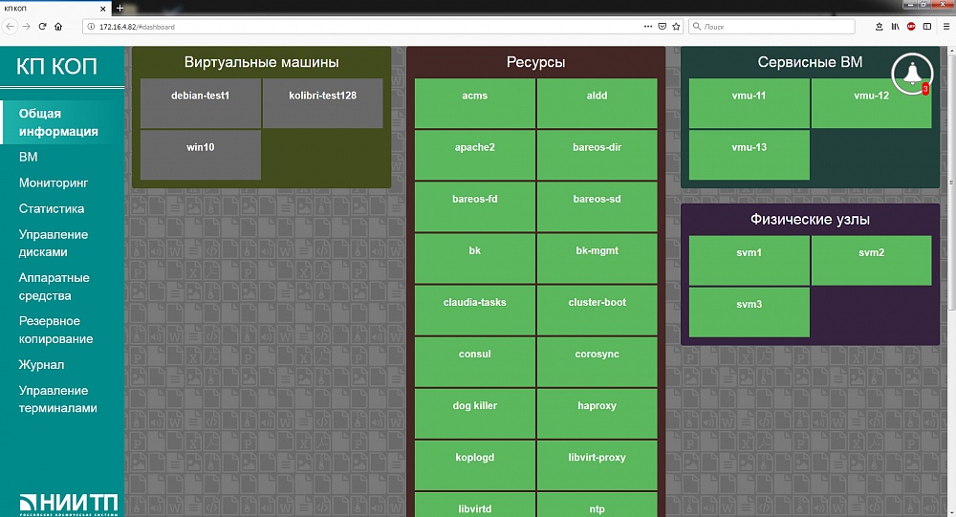Click the browser search field
The width and height of the screenshot is (956, 517).
click(771, 26)
